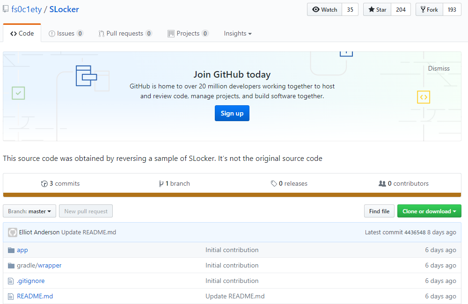Click the repository book icon
Viewport: 468px width, 304px height.
(x=6, y=9)
